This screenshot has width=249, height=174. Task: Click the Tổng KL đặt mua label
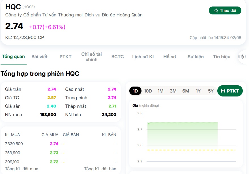tap(22, 169)
